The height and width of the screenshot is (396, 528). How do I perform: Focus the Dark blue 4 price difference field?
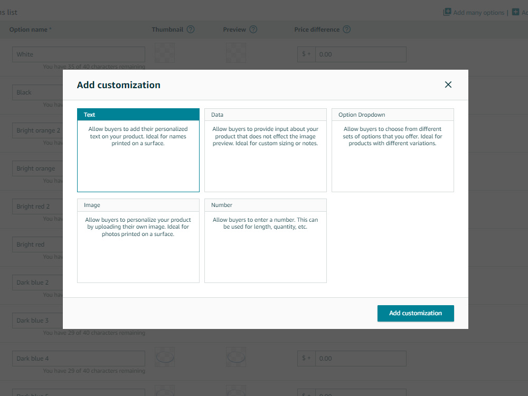click(361, 359)
